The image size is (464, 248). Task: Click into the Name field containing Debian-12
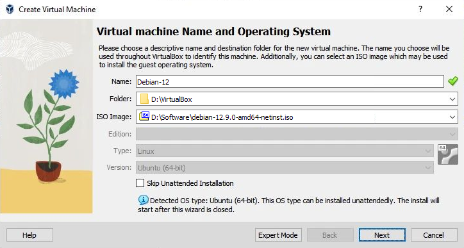pyautogui.click(x=290, y=81)
